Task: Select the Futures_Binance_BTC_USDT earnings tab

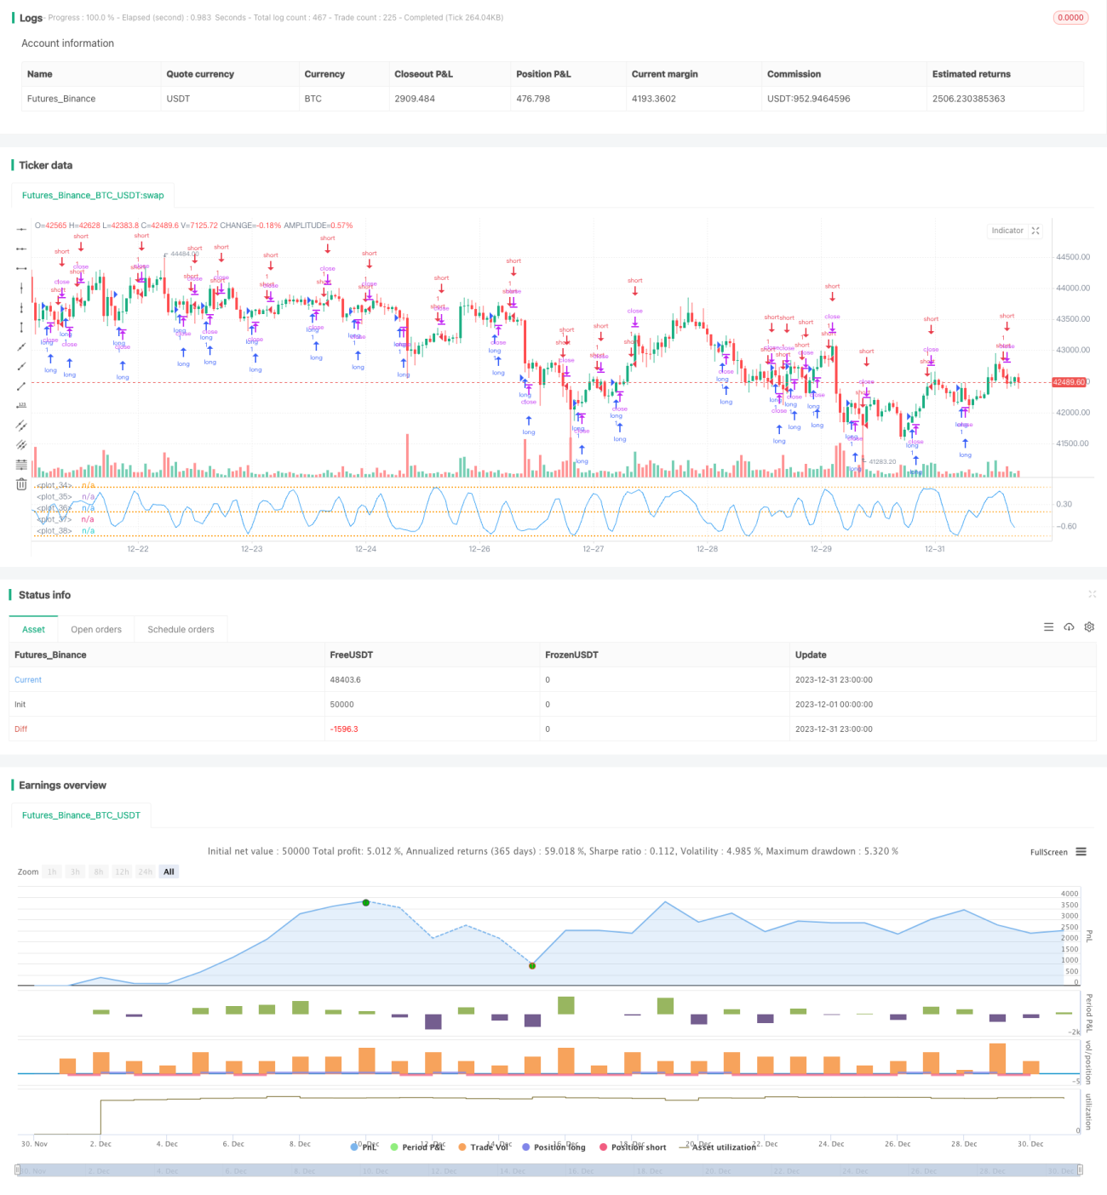Action: 81,815
